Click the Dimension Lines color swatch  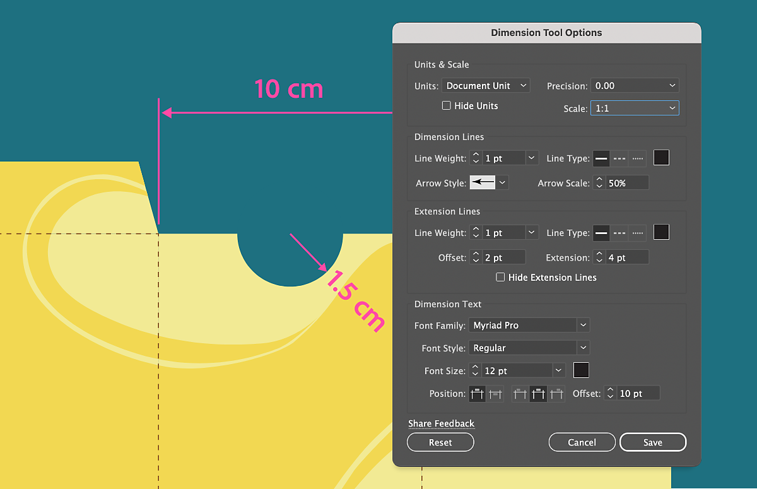point(661,158)
